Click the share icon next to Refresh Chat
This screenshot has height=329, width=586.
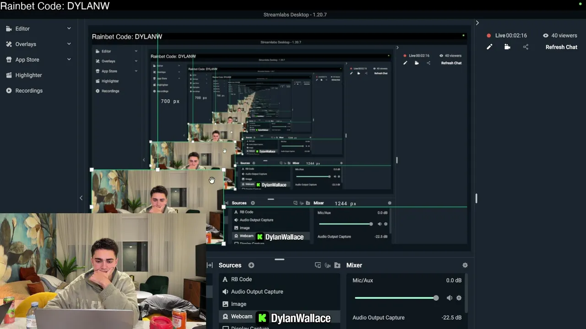(526, 47)
